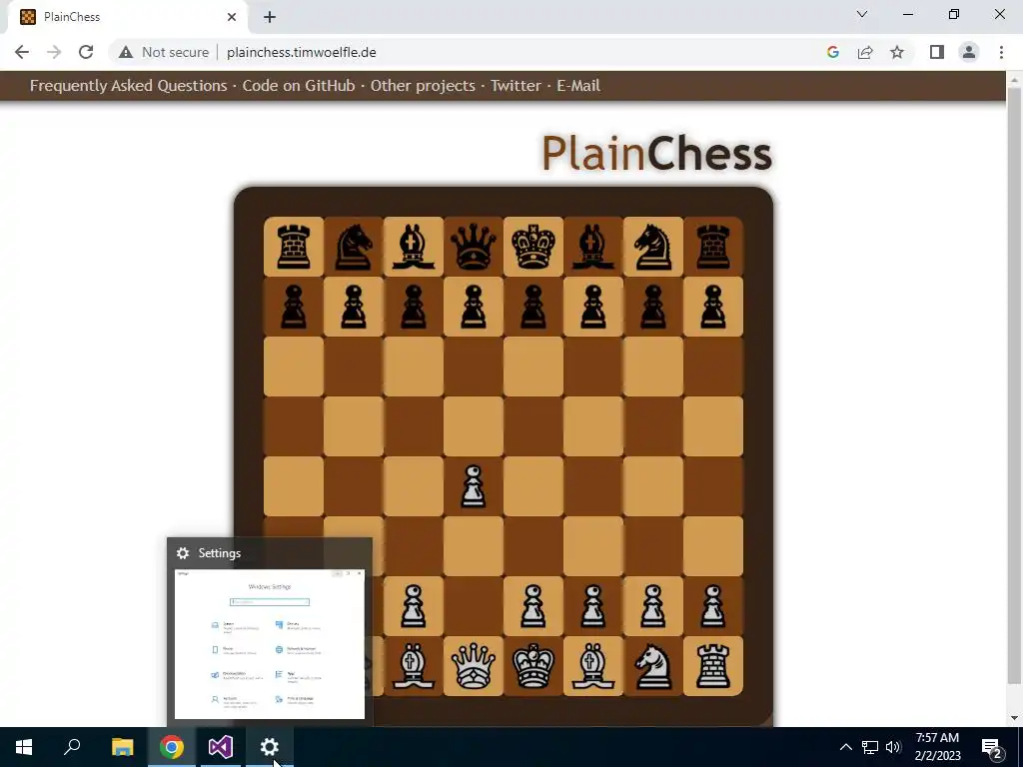Click the Settings window preview thumbnail
1023x767 pixels.
tap(270, 644)
